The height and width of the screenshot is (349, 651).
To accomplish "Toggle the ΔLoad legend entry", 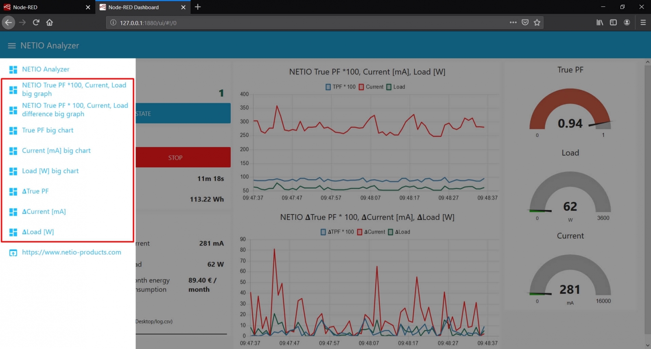I will (399, 232).
